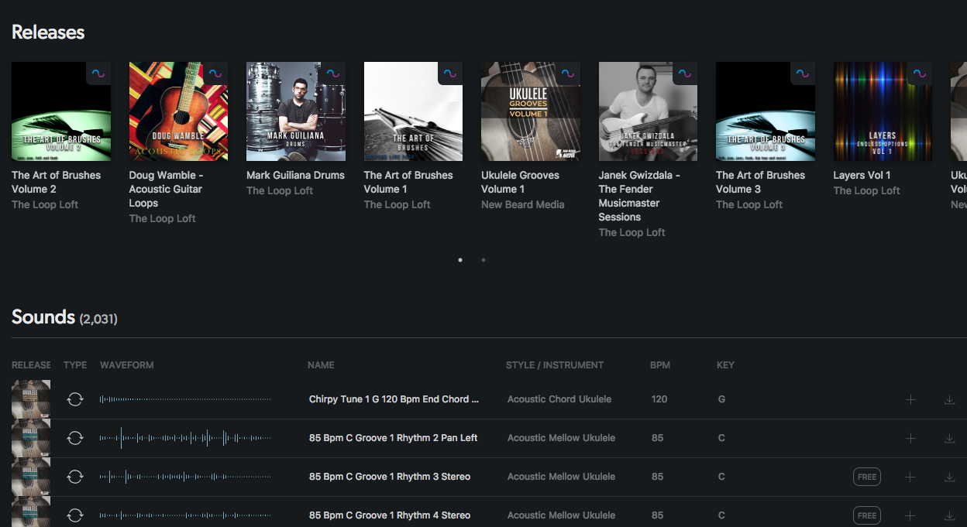Click the second pagination dot under Releases
The width and height of the screenshot is (967, 527).
[x=483, y=260]
